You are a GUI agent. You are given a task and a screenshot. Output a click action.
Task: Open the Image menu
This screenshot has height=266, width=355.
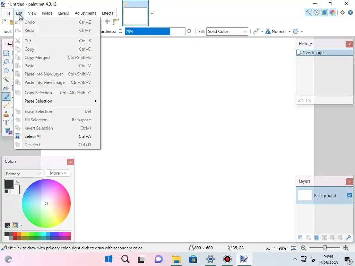[47, 13]
